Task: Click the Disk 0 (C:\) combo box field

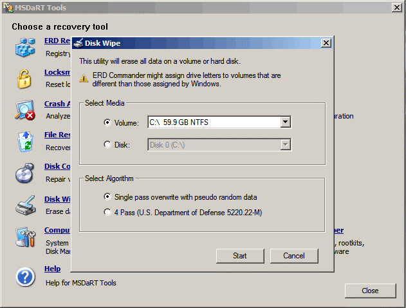Action: pos(219,144)
